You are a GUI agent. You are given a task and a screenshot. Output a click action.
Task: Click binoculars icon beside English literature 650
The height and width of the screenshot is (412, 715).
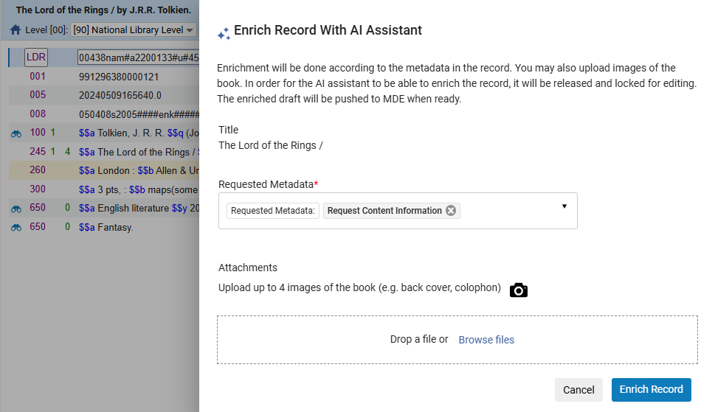16,209
